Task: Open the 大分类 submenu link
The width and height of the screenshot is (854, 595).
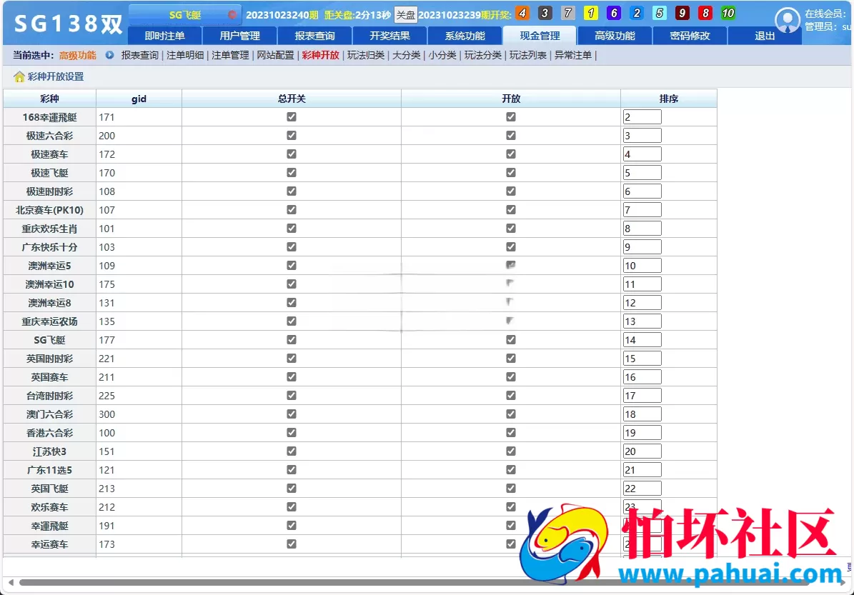Action: click(407, 55)
